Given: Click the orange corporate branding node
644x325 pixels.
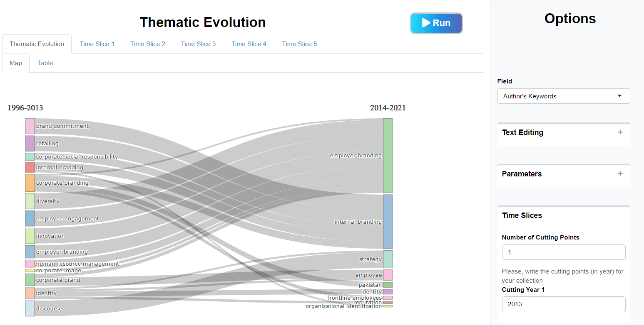Looking at the screenshot, I should (x=30, y=183).
